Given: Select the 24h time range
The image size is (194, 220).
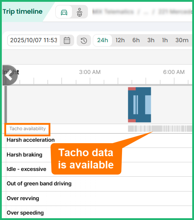Looking at the screenshot, I should [x=103, y=40].
